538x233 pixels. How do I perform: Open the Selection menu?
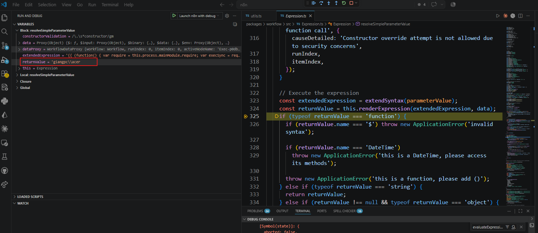coord(47,5)
